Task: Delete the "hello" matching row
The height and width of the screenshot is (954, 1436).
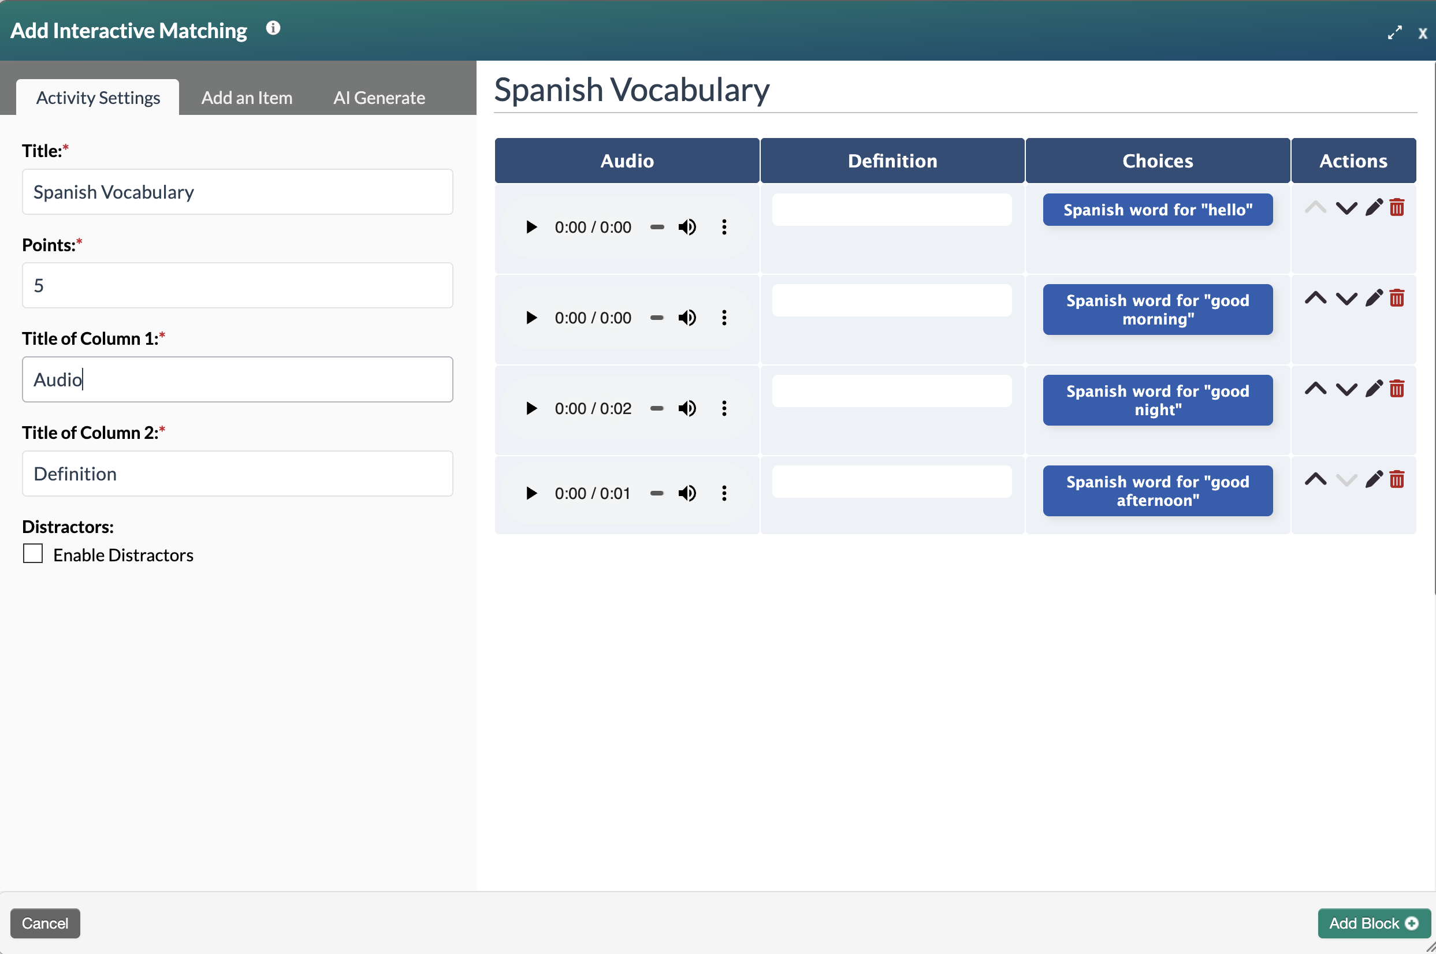Action: 1397,207
